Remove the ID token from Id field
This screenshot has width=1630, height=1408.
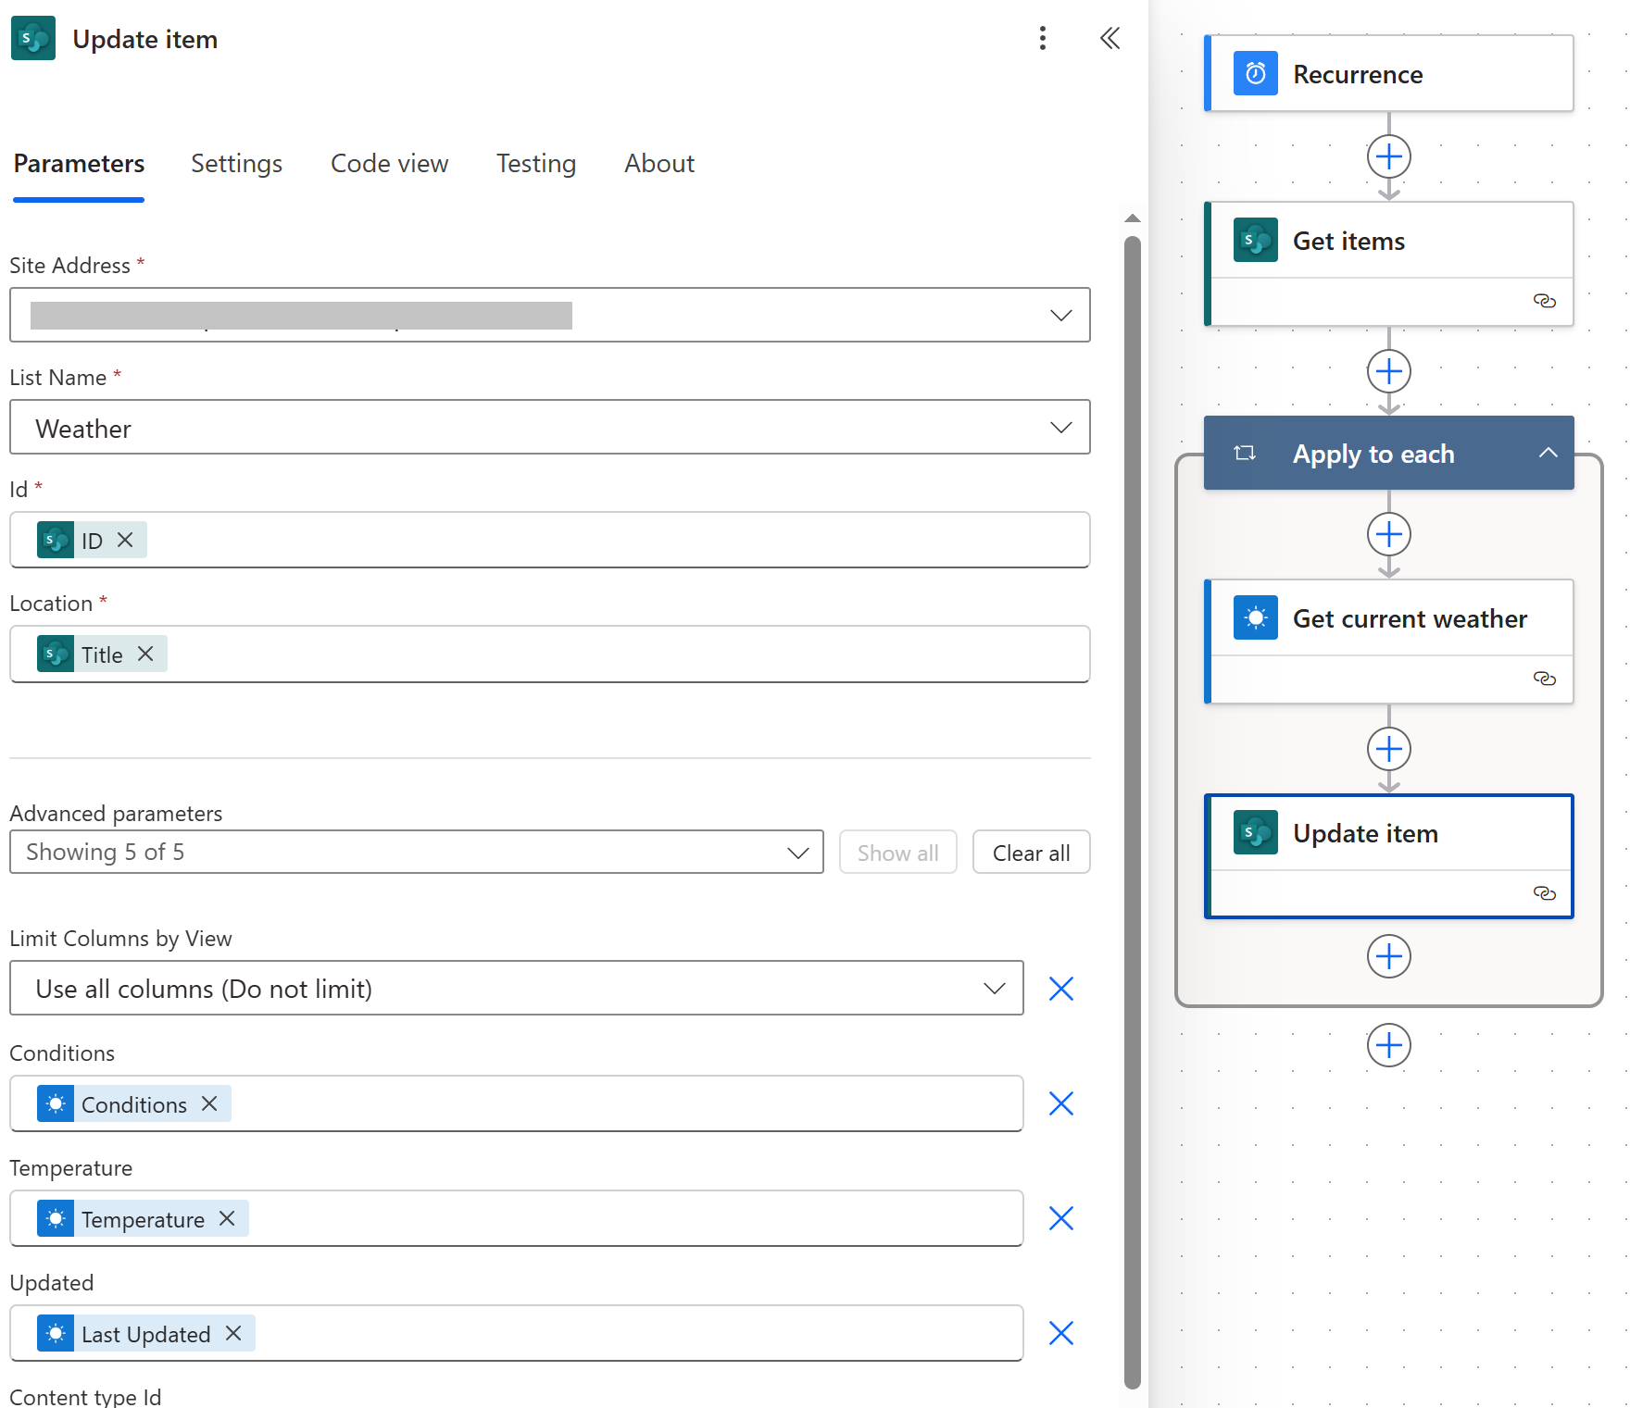[x=125, y=540]
